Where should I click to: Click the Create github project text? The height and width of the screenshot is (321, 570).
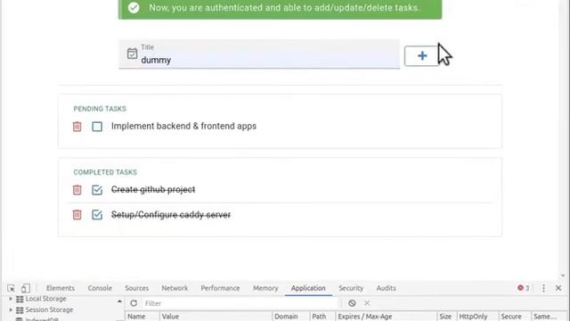point(153,189)
